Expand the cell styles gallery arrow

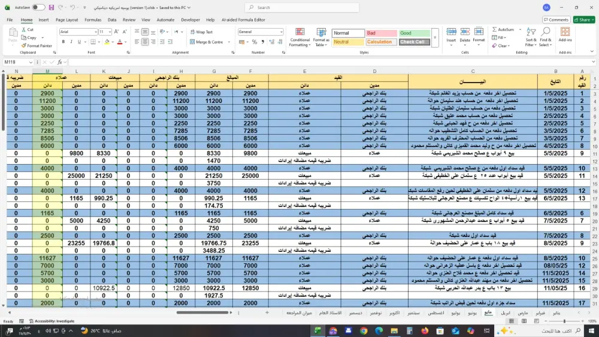[435, 37]
